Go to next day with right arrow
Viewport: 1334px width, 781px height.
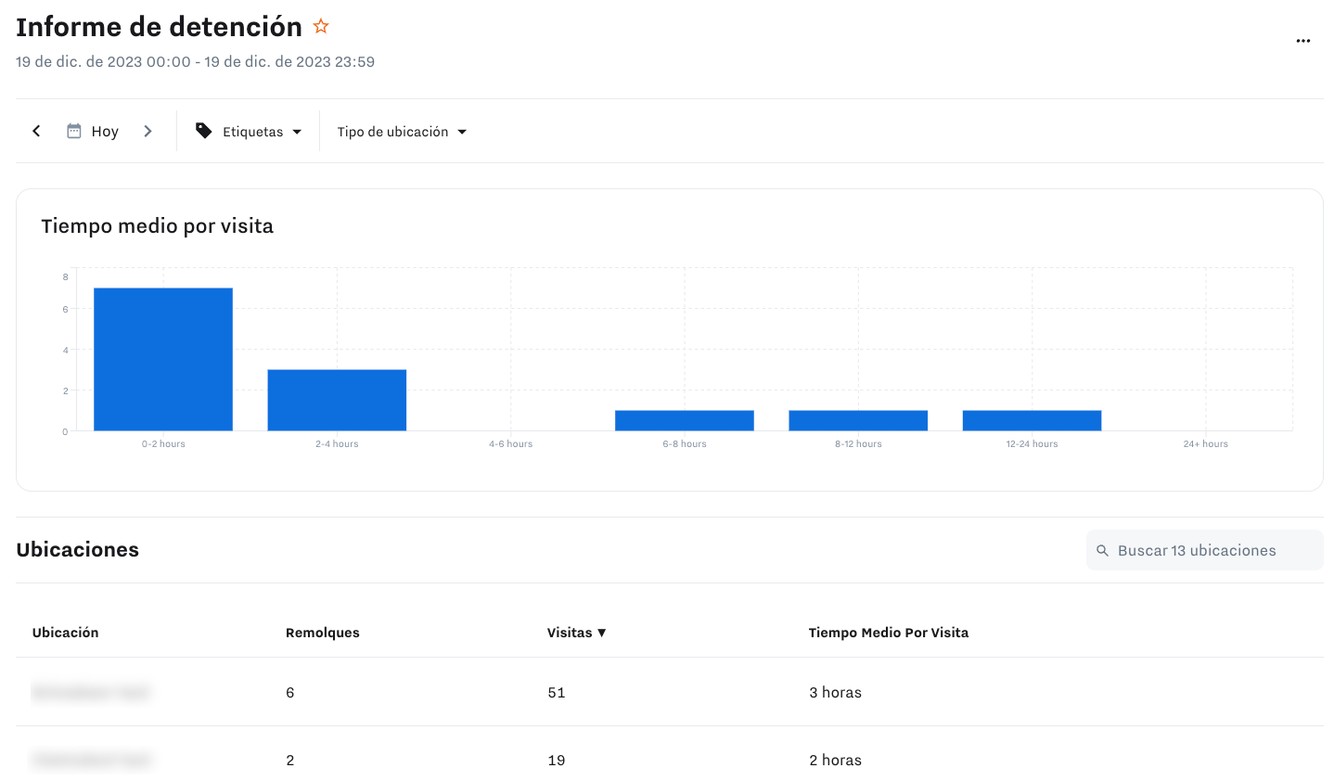148,131
